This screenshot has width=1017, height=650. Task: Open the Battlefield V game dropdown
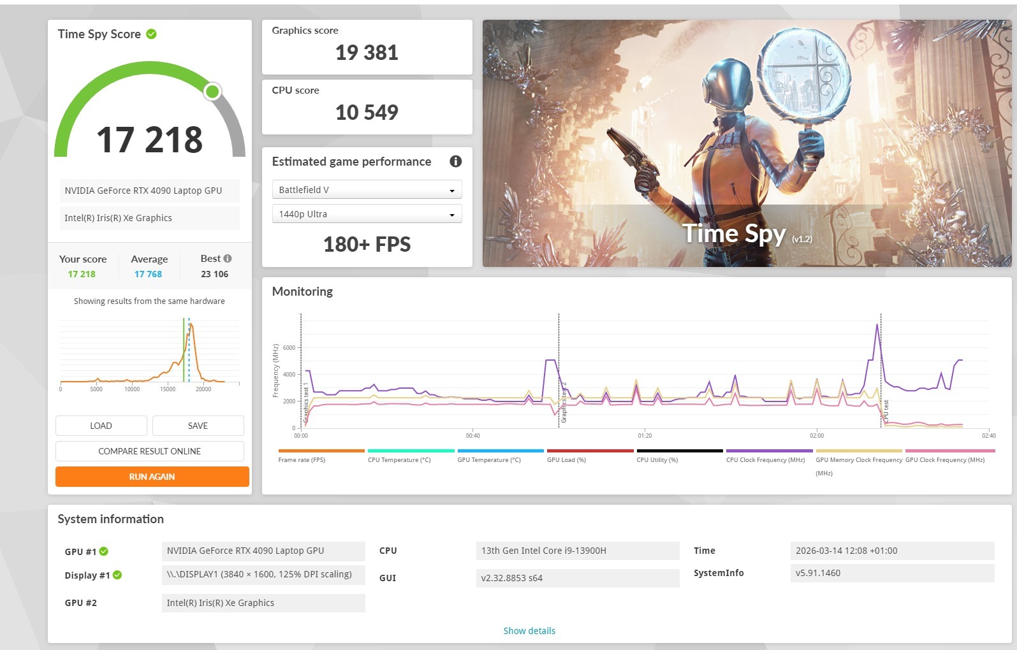tap(367, 190)
